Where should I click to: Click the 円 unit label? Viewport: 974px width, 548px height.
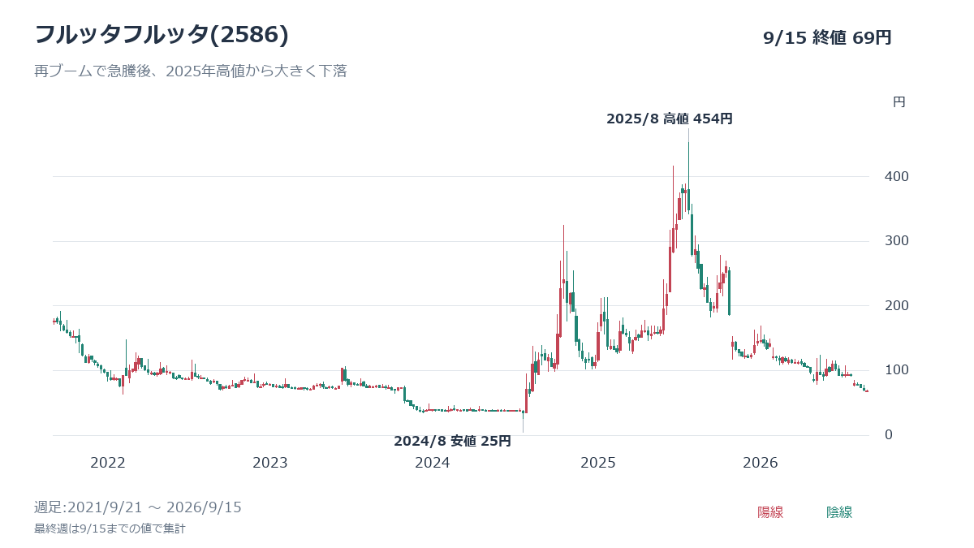899,102
